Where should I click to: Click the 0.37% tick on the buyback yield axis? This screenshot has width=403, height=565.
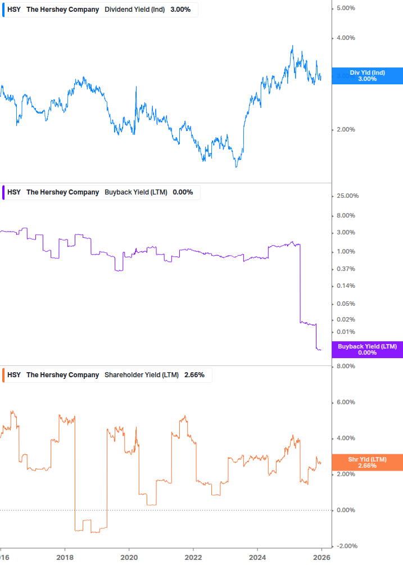point(346,269)
